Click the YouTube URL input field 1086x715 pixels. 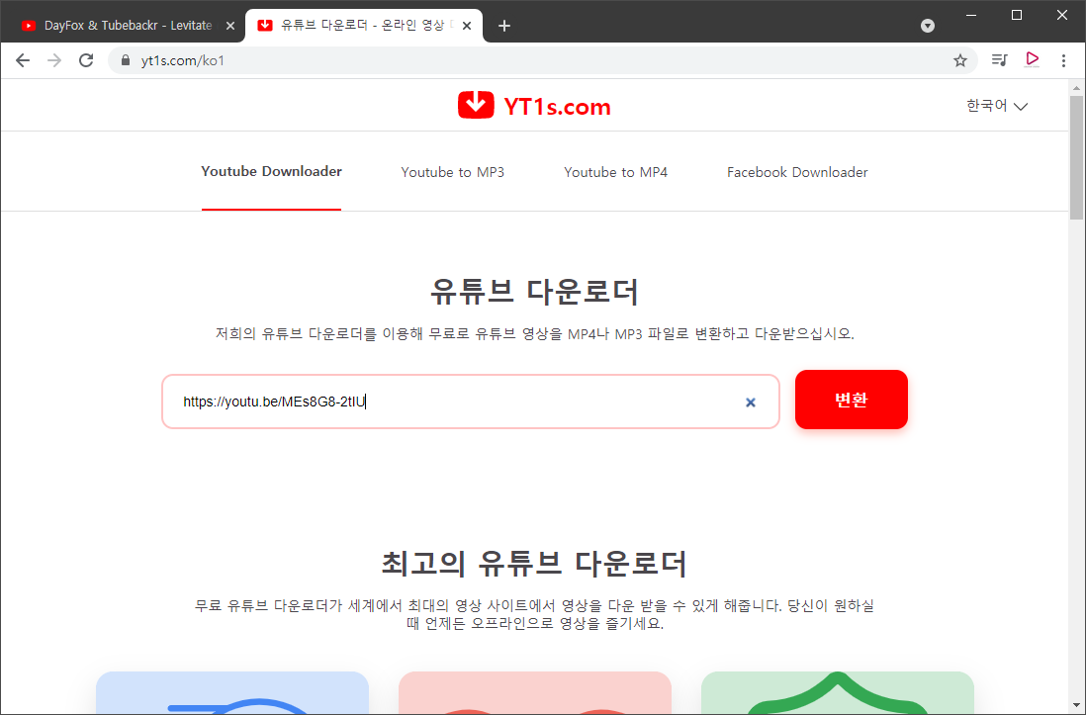pos(471,402)
